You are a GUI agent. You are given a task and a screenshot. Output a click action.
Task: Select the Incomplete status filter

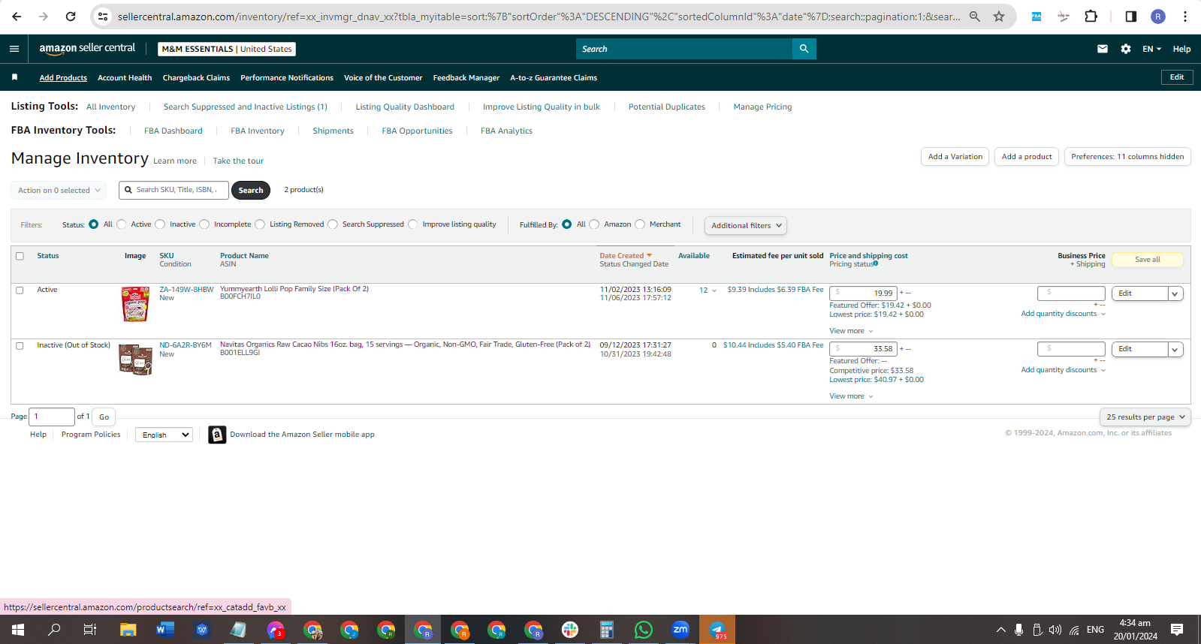tap(204, 224)
